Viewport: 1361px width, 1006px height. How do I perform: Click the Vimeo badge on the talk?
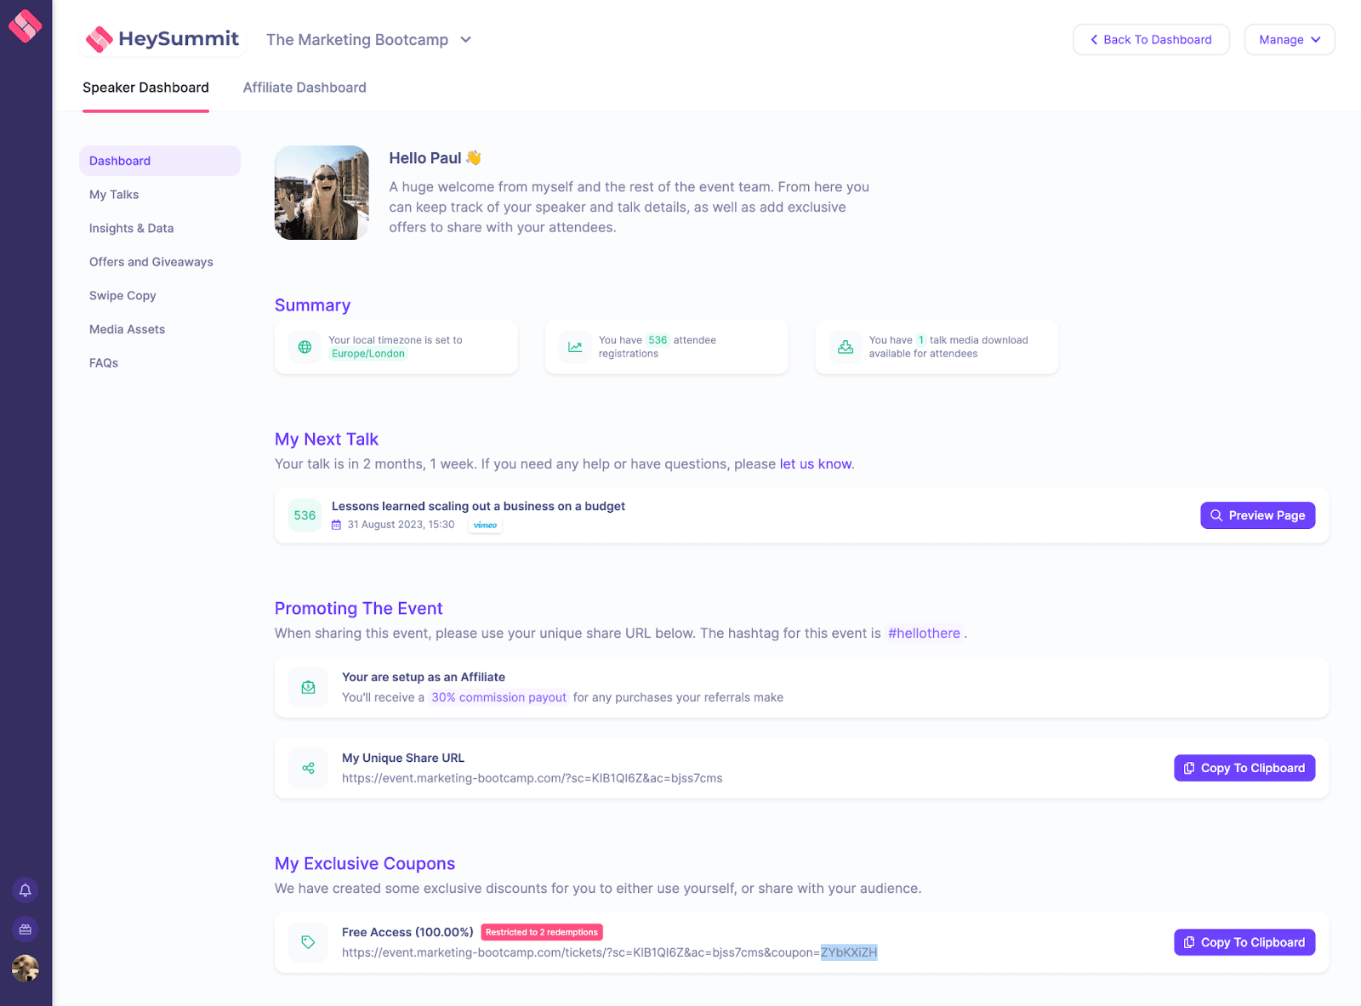[485, 526]
